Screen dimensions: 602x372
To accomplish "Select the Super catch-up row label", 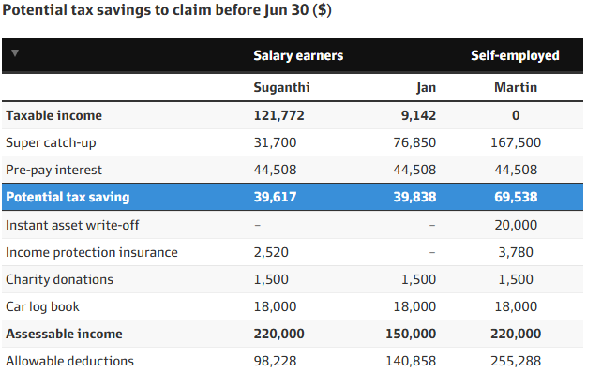I will (51, 142).
